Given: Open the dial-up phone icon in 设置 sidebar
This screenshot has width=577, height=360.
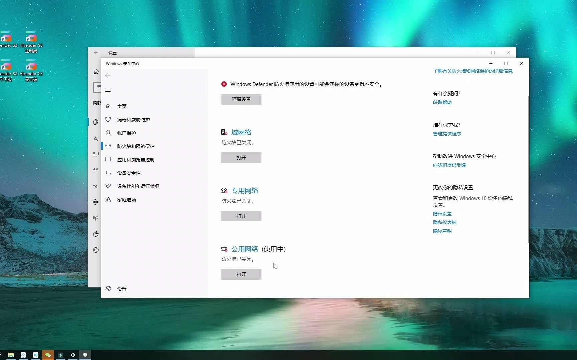Looking at the screenshot, I should click(96, 170).
